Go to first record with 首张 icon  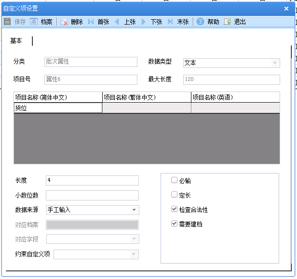pos(91,22)
